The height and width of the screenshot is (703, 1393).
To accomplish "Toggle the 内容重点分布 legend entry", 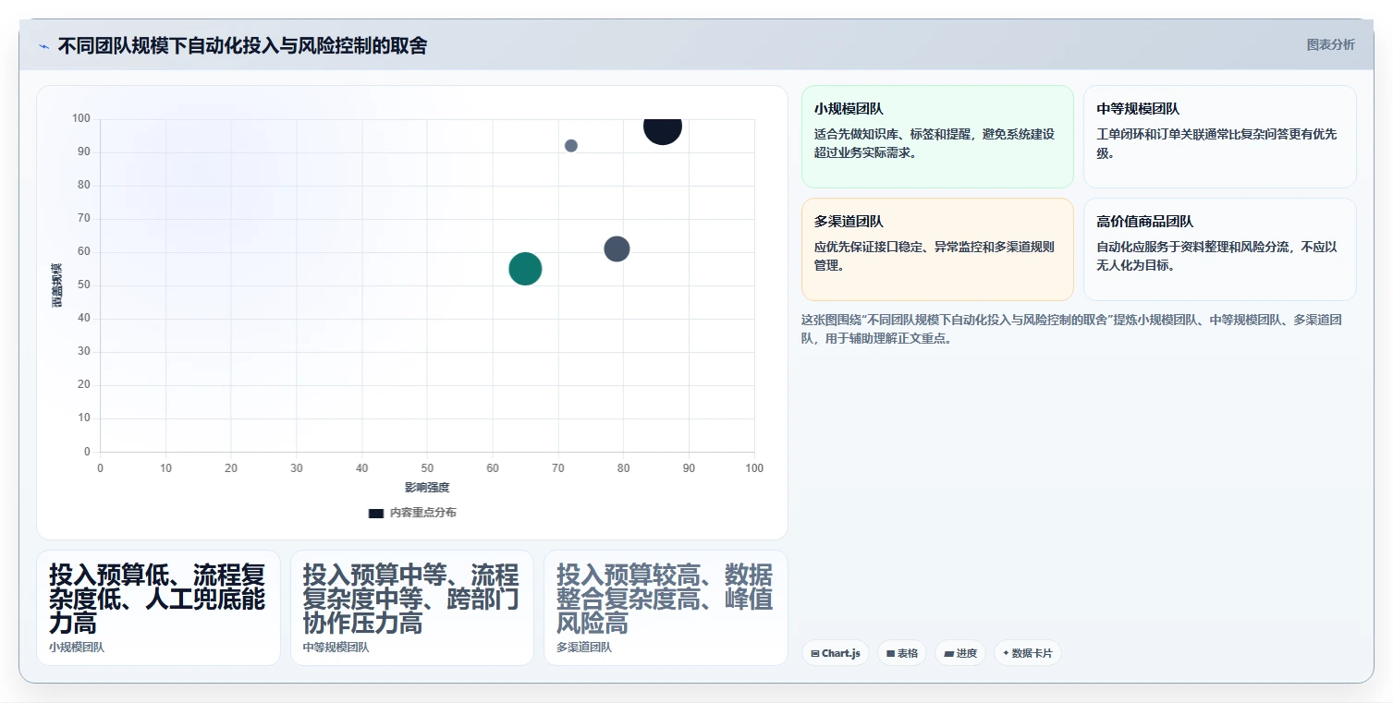I will pyautogui.click(x=412, y=513).
